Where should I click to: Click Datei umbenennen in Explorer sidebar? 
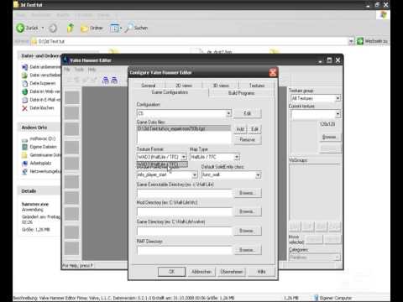click(41, 67)
